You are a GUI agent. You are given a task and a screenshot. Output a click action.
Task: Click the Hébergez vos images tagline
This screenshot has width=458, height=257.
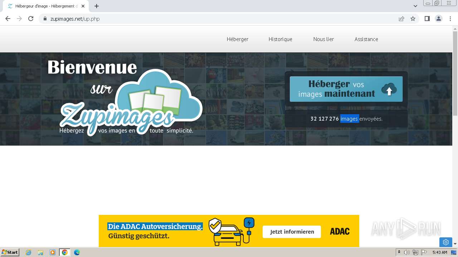[126, 131]
